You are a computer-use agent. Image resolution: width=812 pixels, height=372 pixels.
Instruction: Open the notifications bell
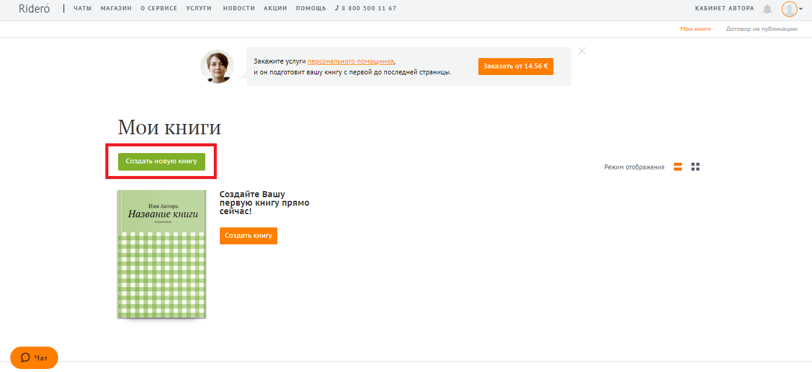click(x=767, y=9)
